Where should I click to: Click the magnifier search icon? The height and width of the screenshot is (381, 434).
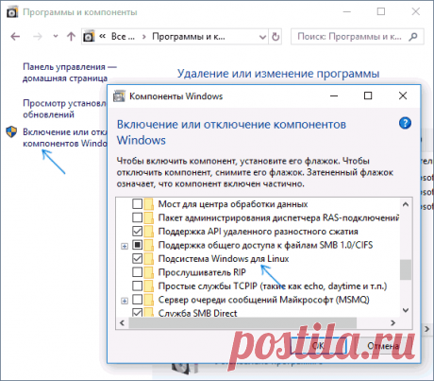click(413, 37)
